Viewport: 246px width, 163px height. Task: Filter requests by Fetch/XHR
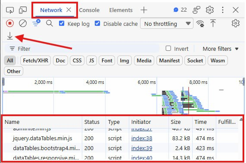tap(35, 61)
